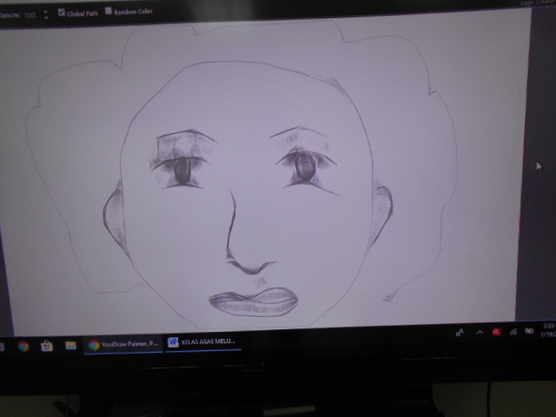This screenshot has height=417, width=556.
Task: Open the network Wi-Fi tray icon
Action: click(x=513, y=332)
